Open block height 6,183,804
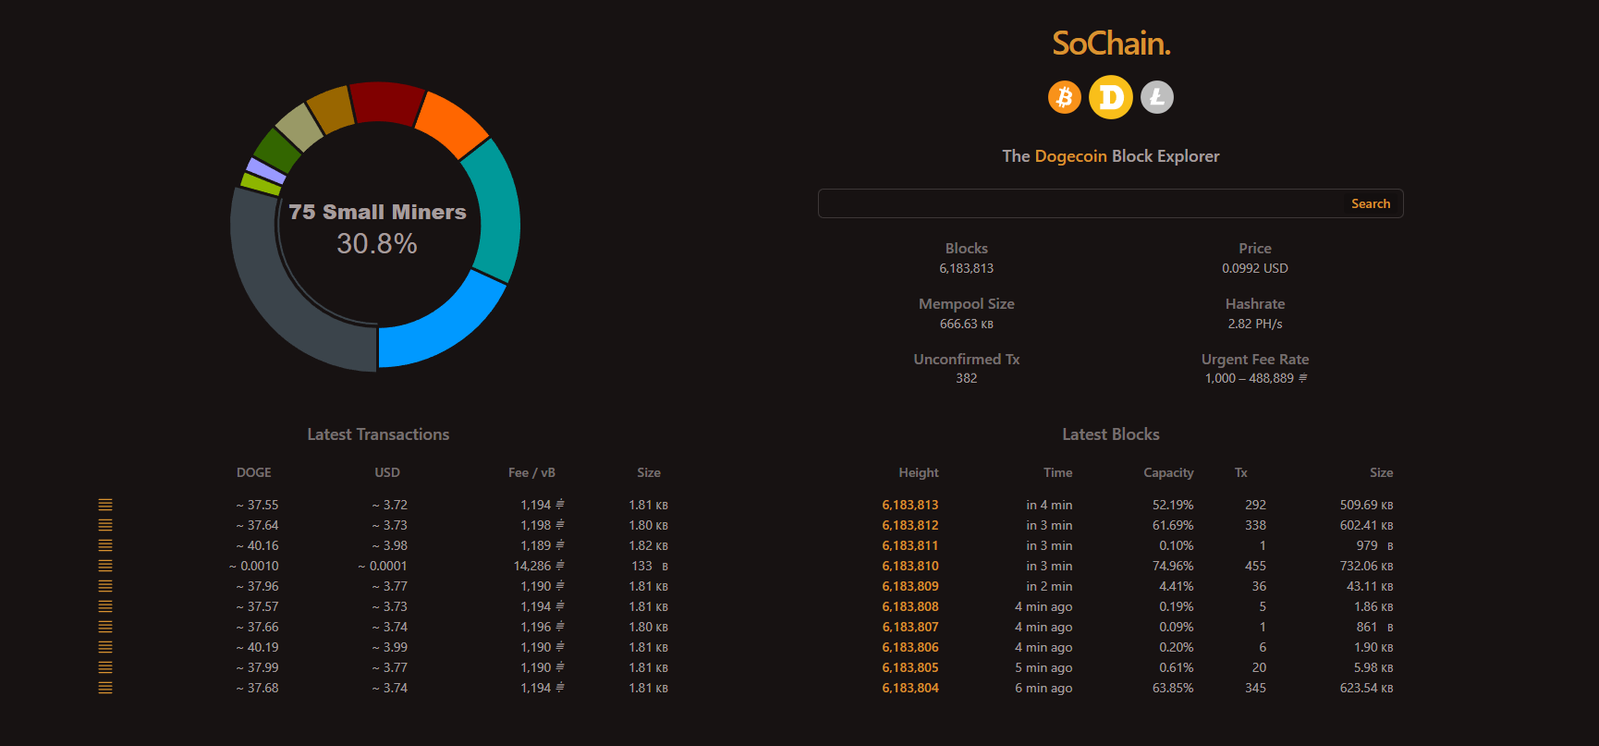1599x746 pixels. click(x=910, y=688)
